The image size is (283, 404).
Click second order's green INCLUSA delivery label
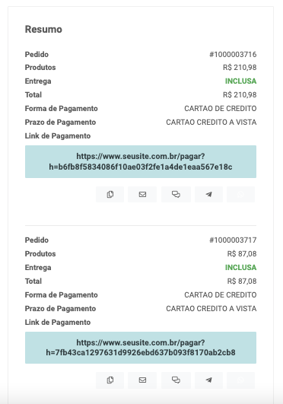[240, 268]
